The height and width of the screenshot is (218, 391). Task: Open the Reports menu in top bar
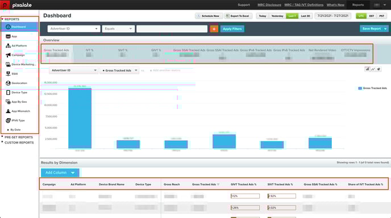[x=358, y=5]
